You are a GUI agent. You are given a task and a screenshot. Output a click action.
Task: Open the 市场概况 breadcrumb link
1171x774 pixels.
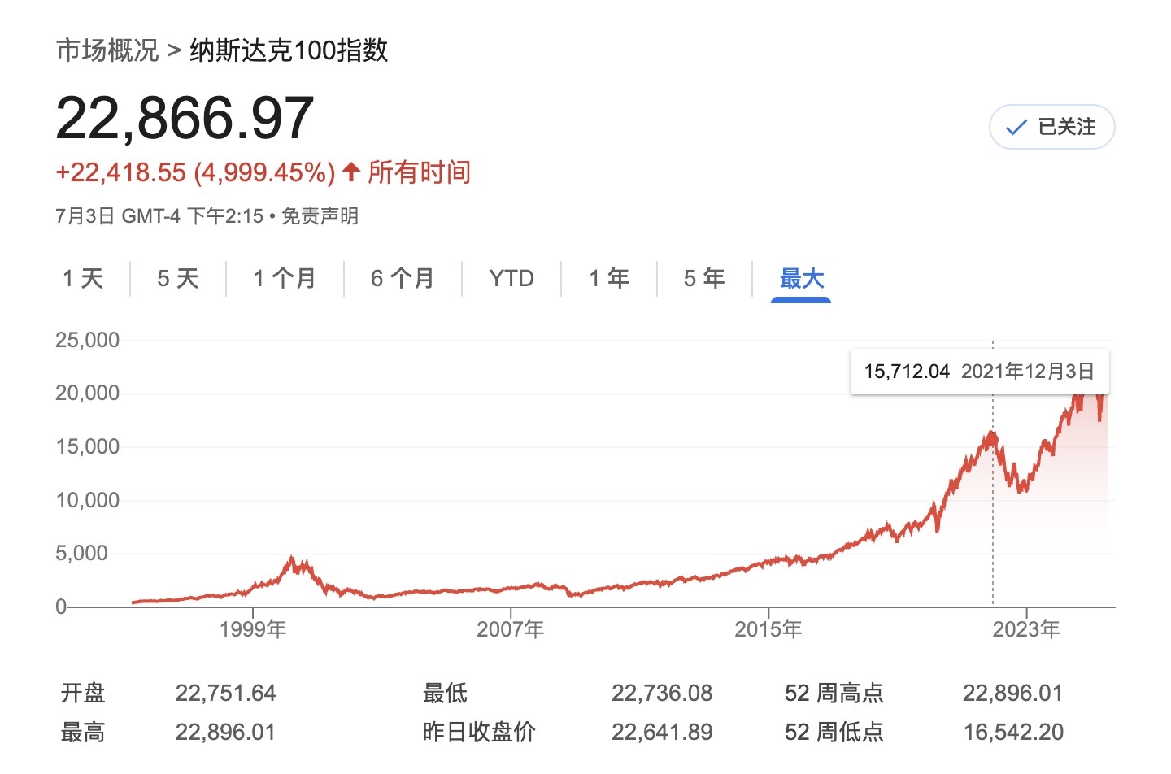[x=107, y=50]
